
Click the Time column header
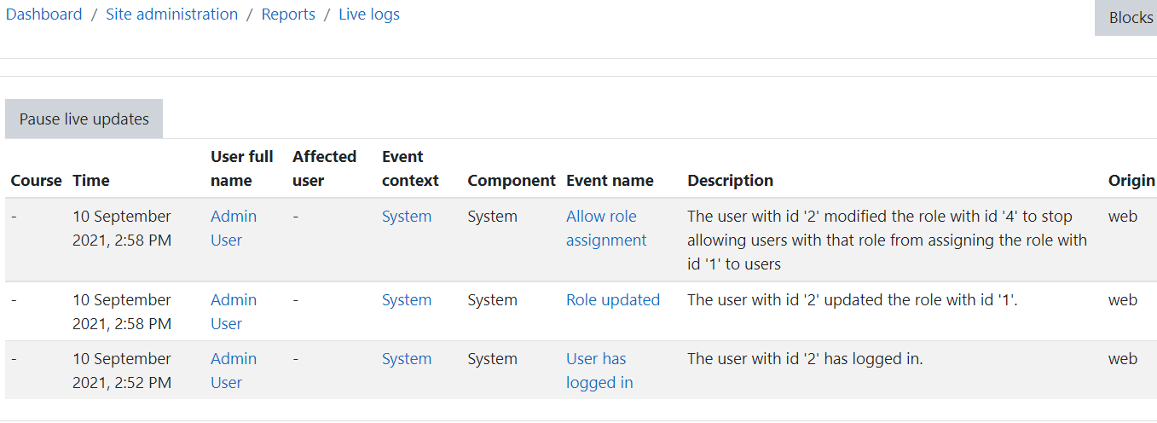click(x=91, y=181)
